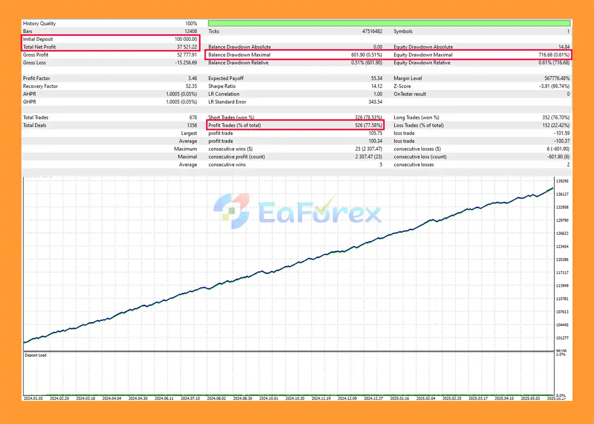Click the 2024.01.03 date on chart axis
Screen dimensions: 594x424
[33, 398]
